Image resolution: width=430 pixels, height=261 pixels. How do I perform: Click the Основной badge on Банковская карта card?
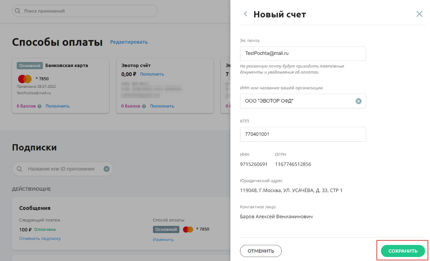(30, 66)
